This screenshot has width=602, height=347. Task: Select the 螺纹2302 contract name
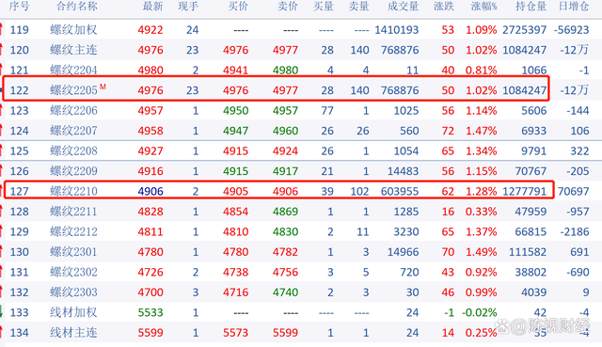pyautogui.click(x=73, y=272)
